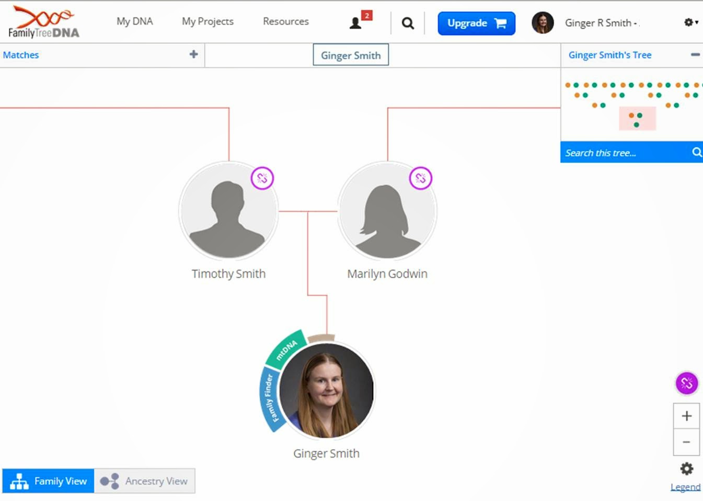Collapse Ginger Smith's Tree panel
The image size is (703, 501).
[x=695, y=54]
